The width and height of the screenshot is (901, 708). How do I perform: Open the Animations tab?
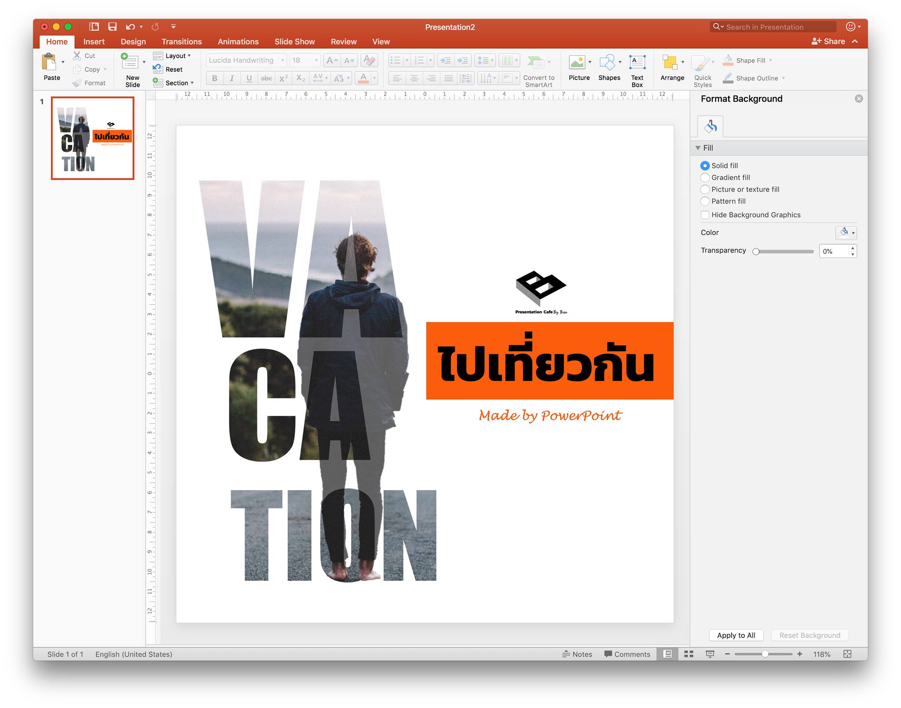(x=238, y=42)
